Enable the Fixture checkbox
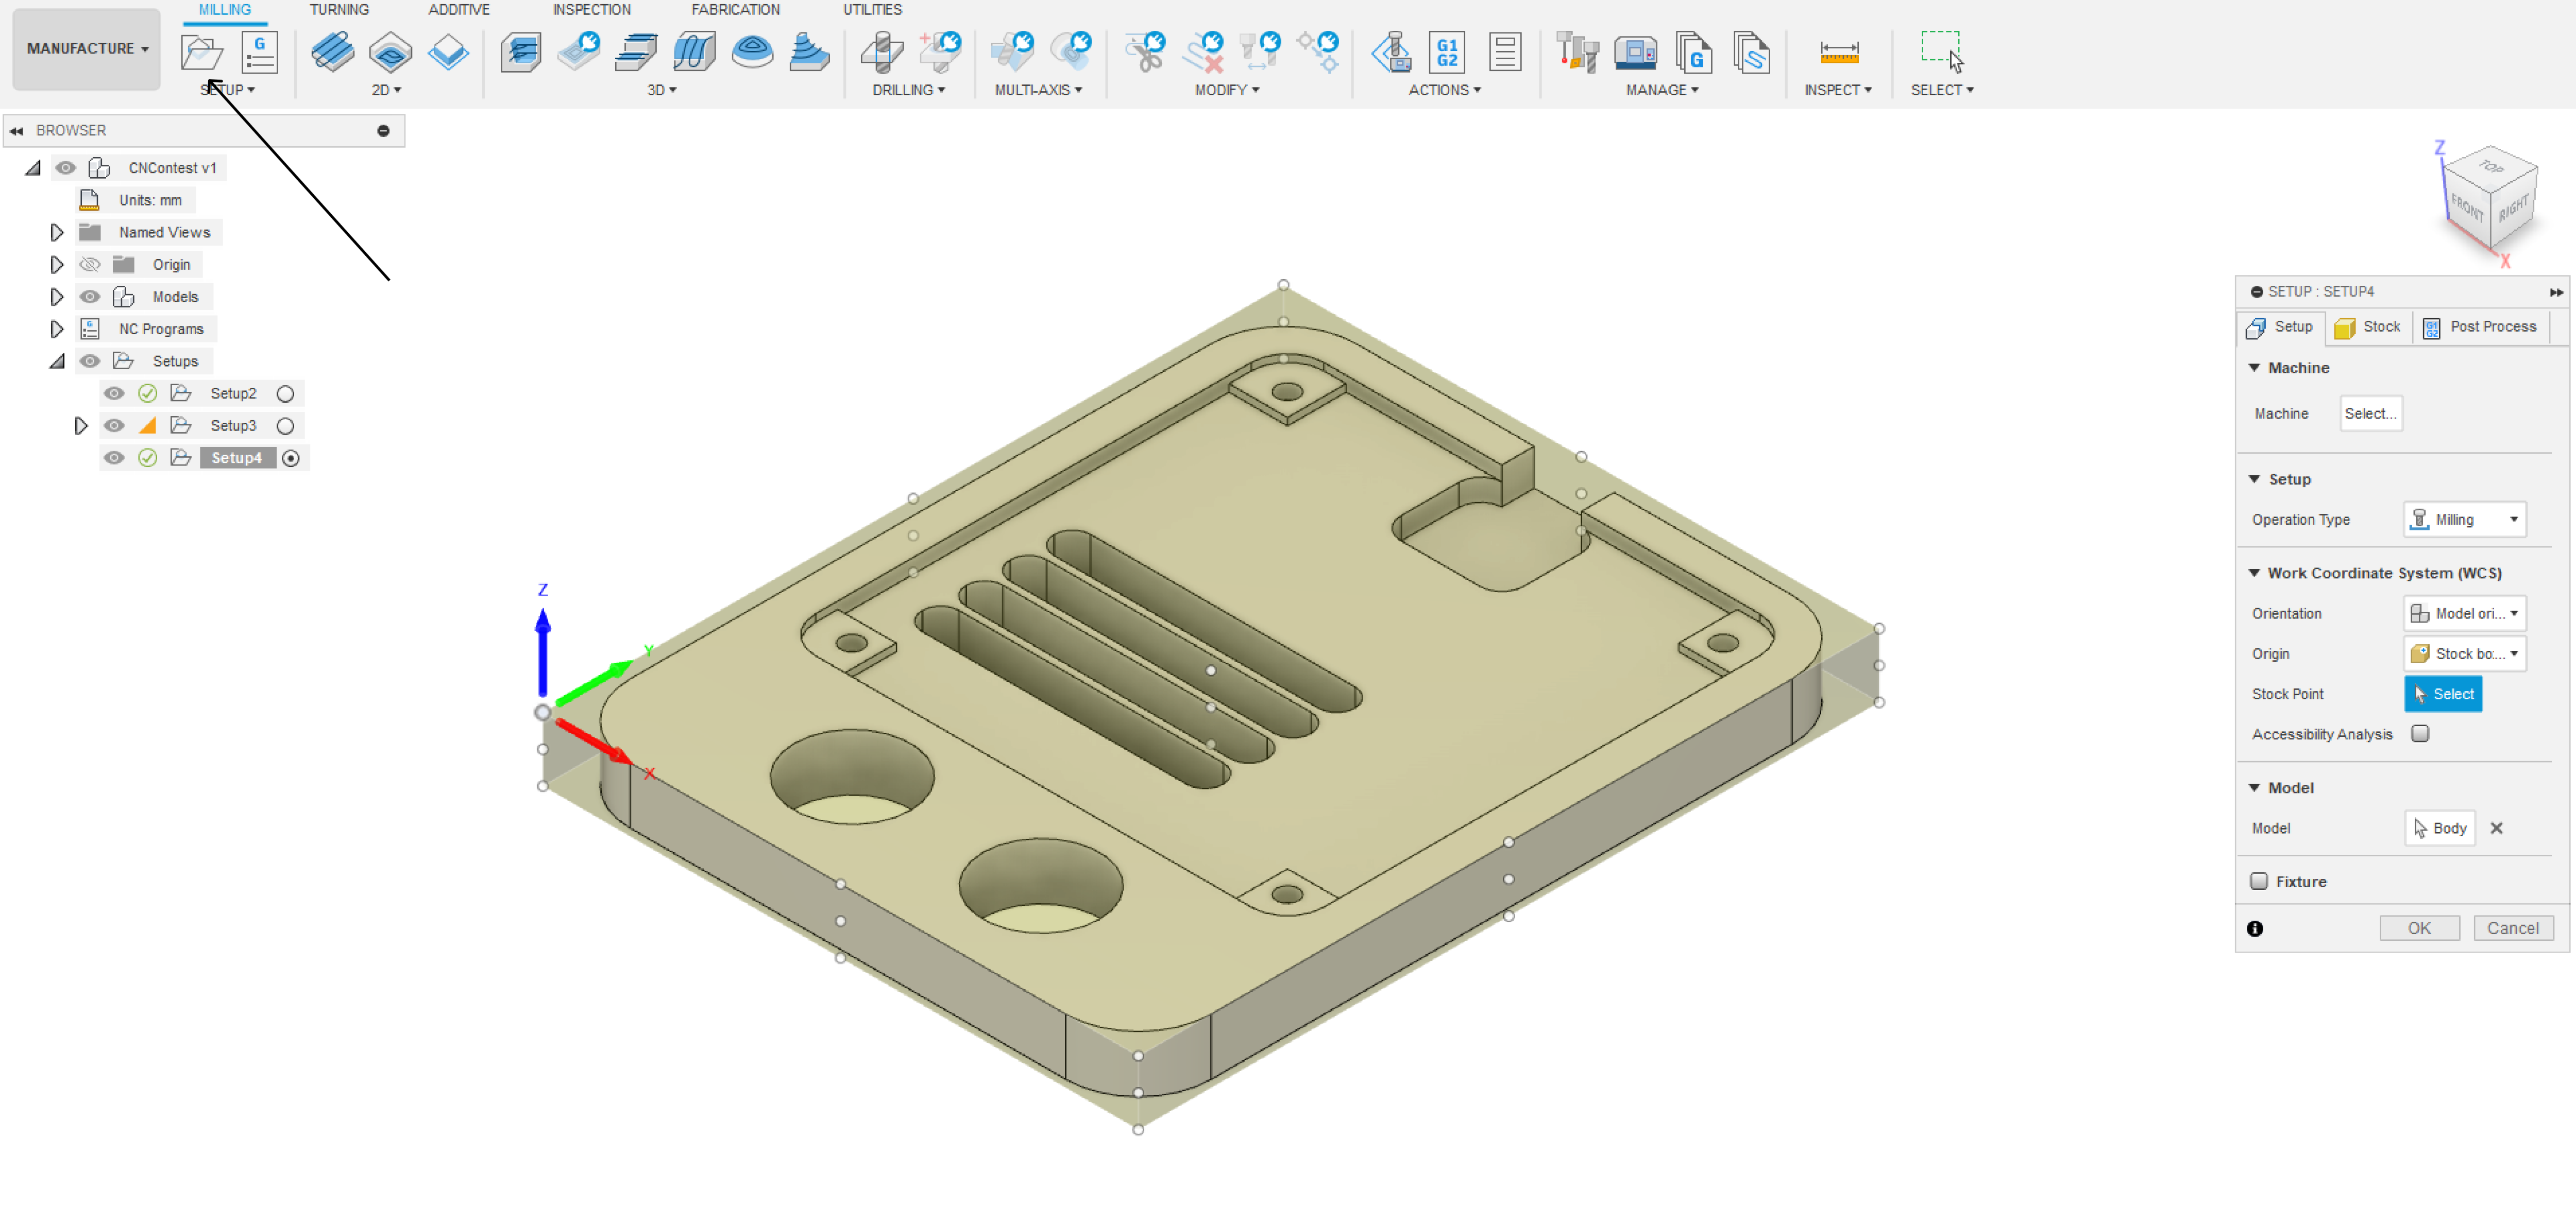The width and height of the screenshot is (2576, 1224). (x=2259, y=881)
